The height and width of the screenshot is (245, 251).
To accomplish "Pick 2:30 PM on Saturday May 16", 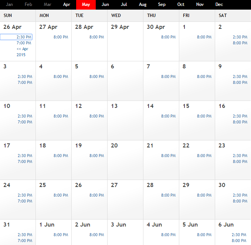I will pyautogui.click(x=240, y=116).
